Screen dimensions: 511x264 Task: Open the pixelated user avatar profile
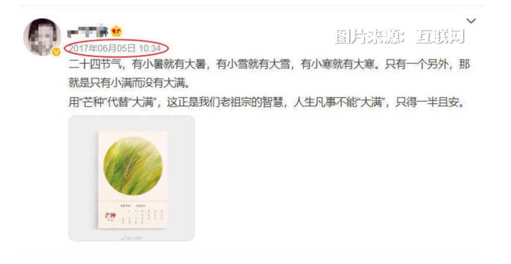pyautogui.click(x=42, y=36)
